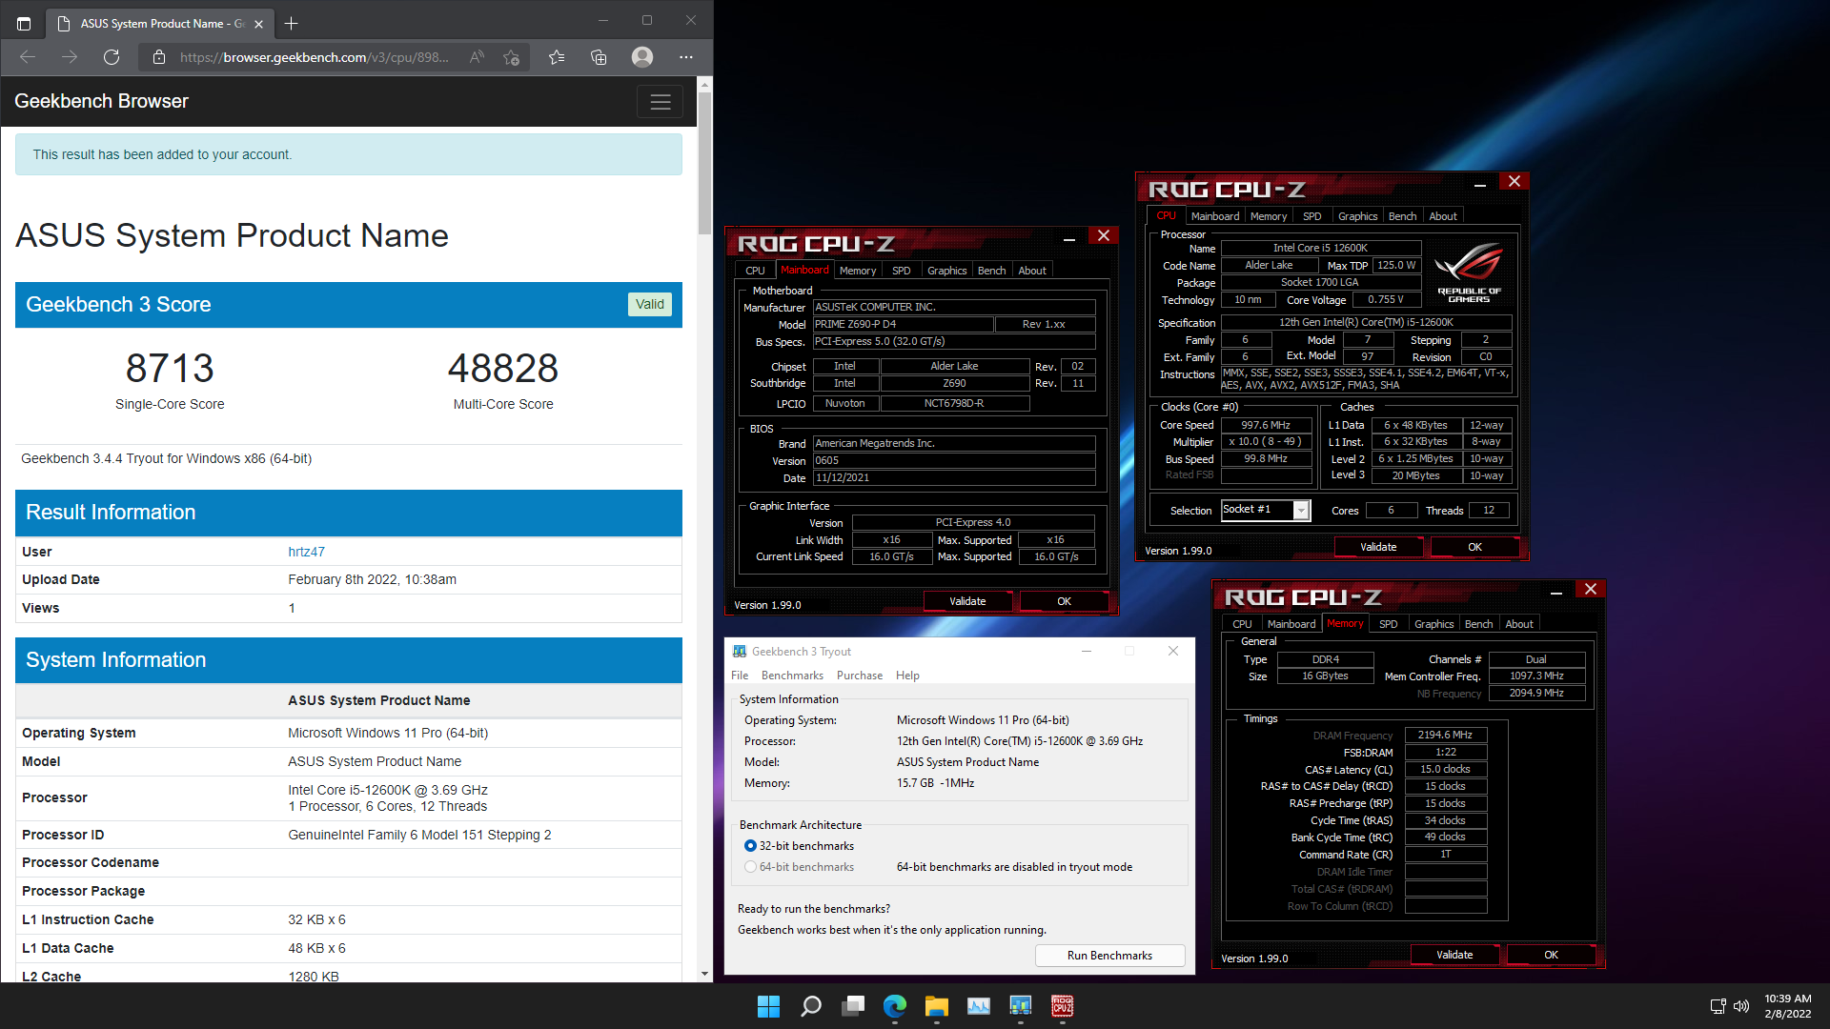Click the browser back arrow

[28, 57]
